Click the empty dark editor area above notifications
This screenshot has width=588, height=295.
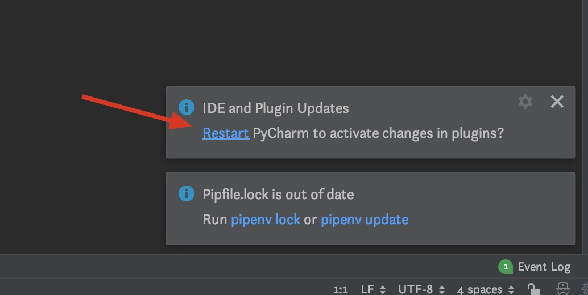tap(292, 41)
